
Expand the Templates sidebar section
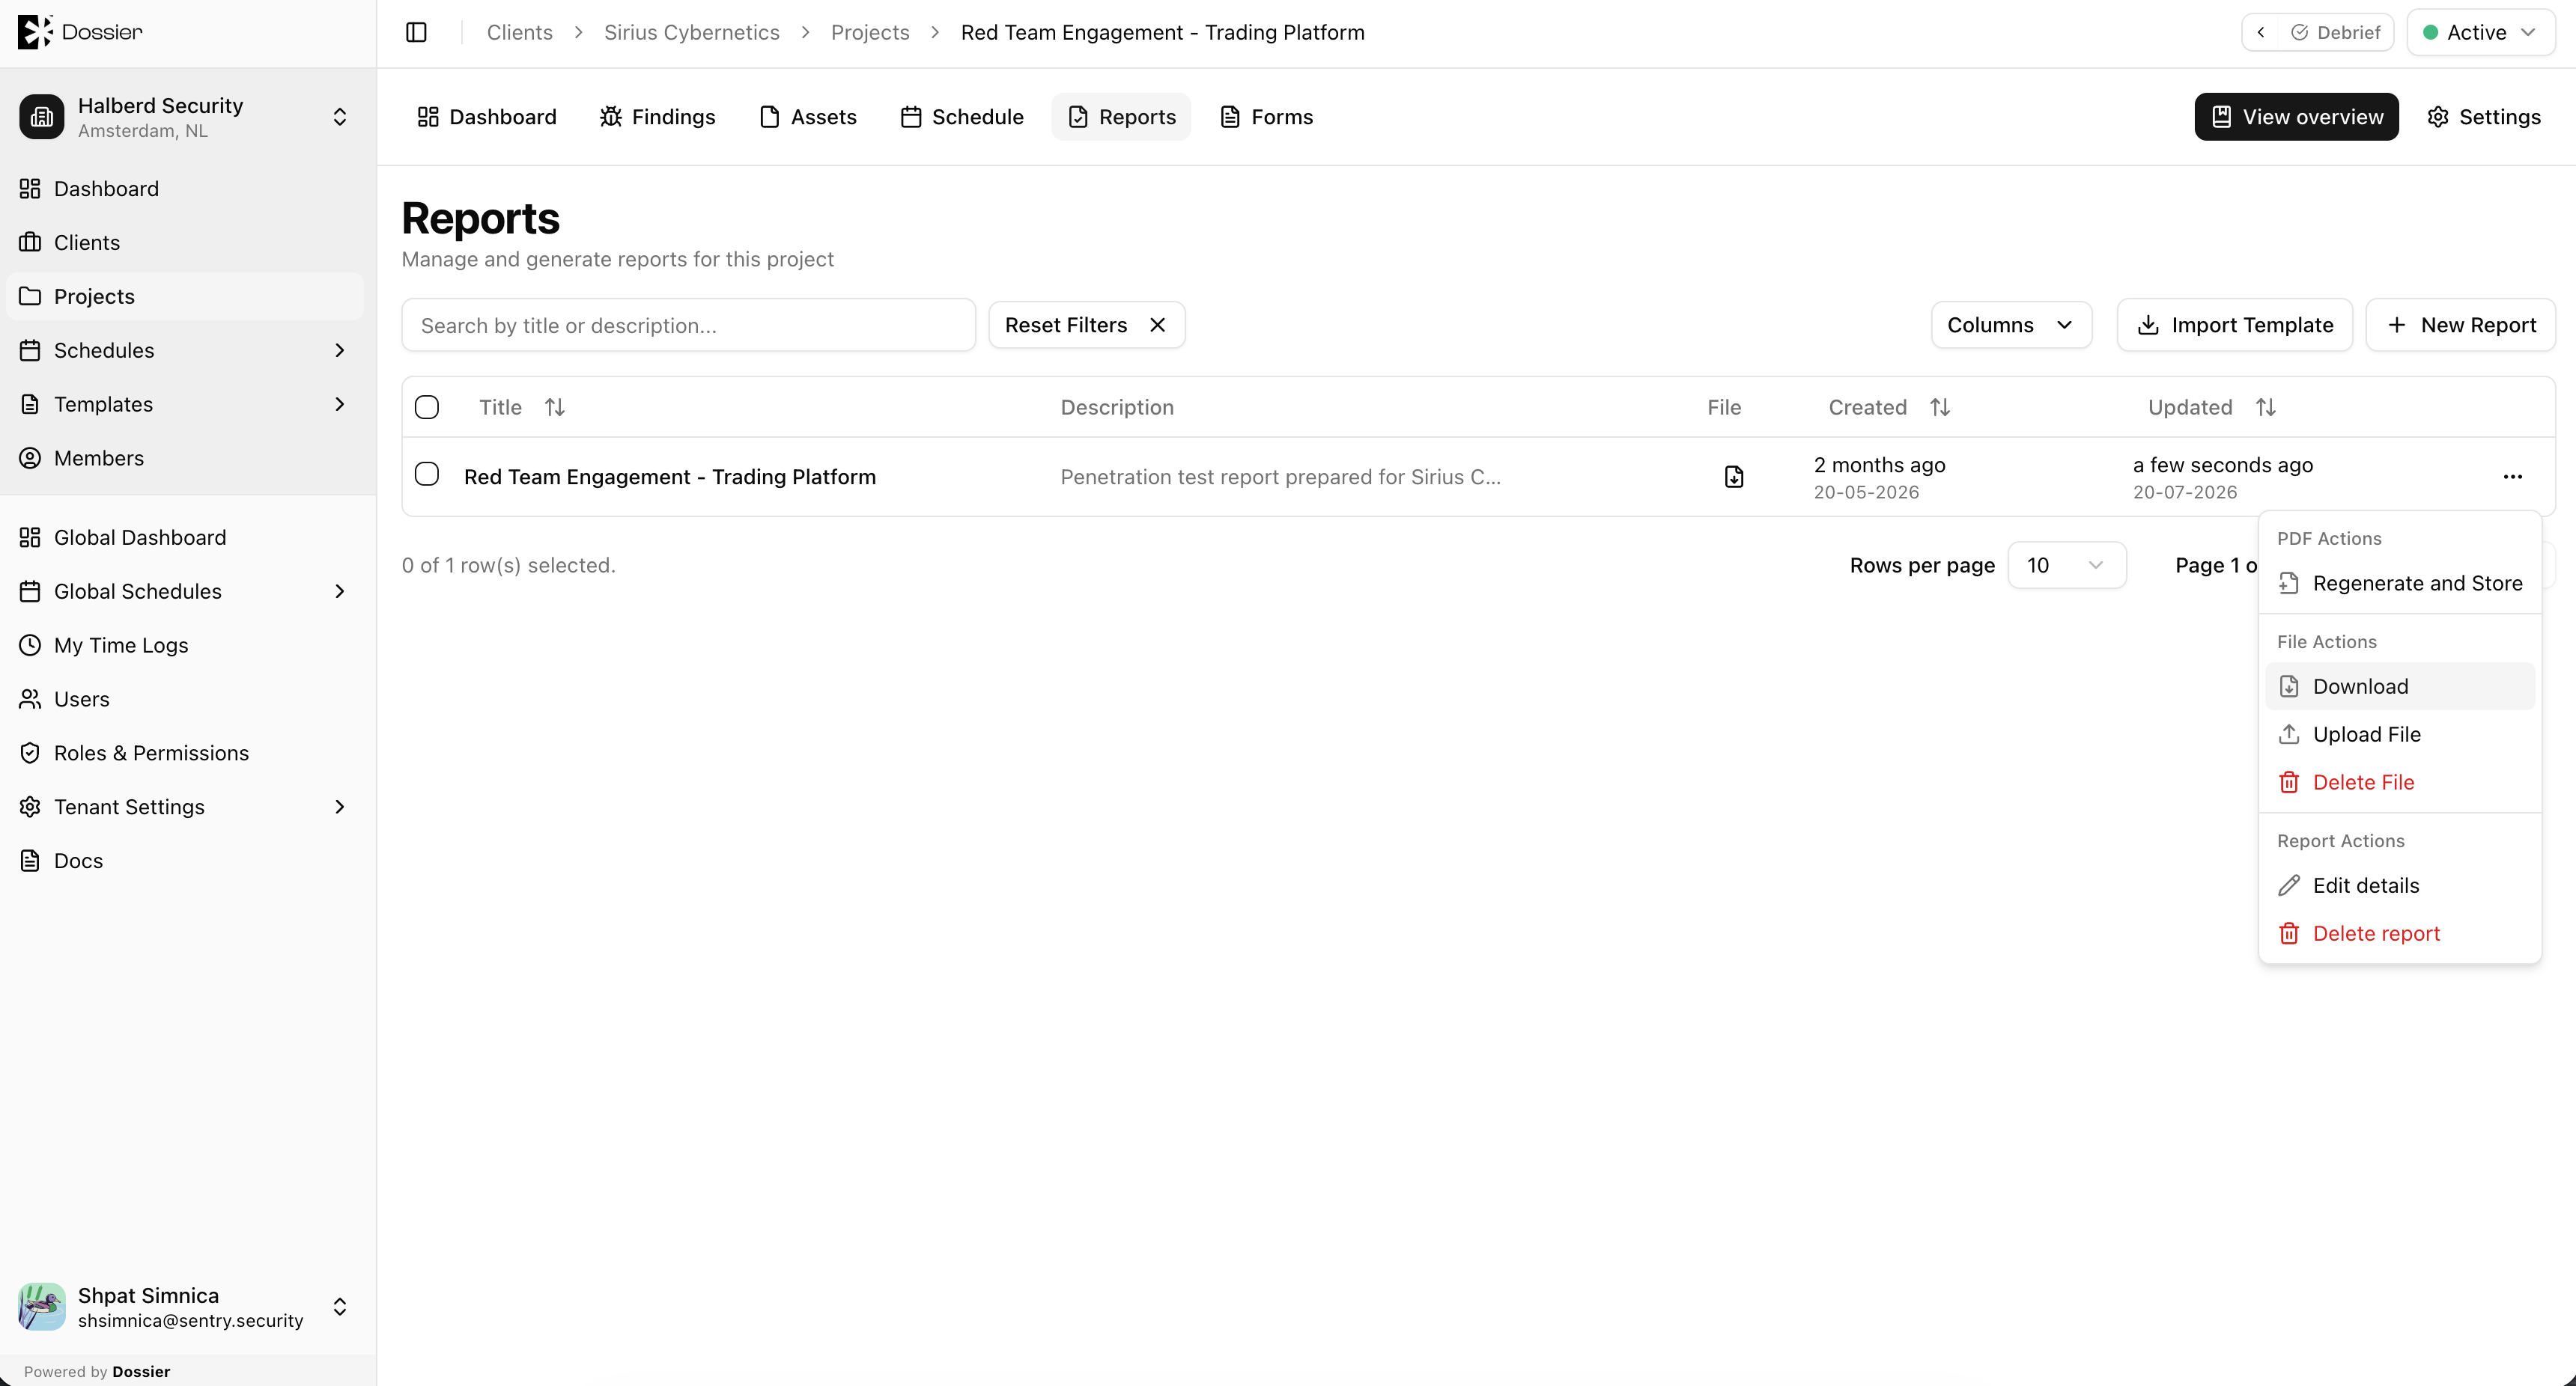[340, 405]
